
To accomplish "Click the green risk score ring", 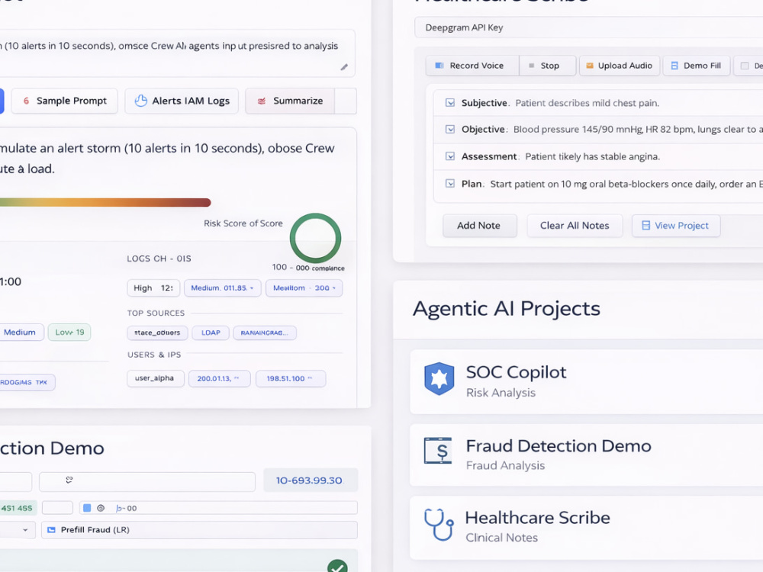I will click(315, 238).
